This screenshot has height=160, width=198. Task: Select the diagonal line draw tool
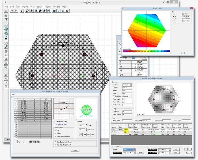click(x=6, y=43)
